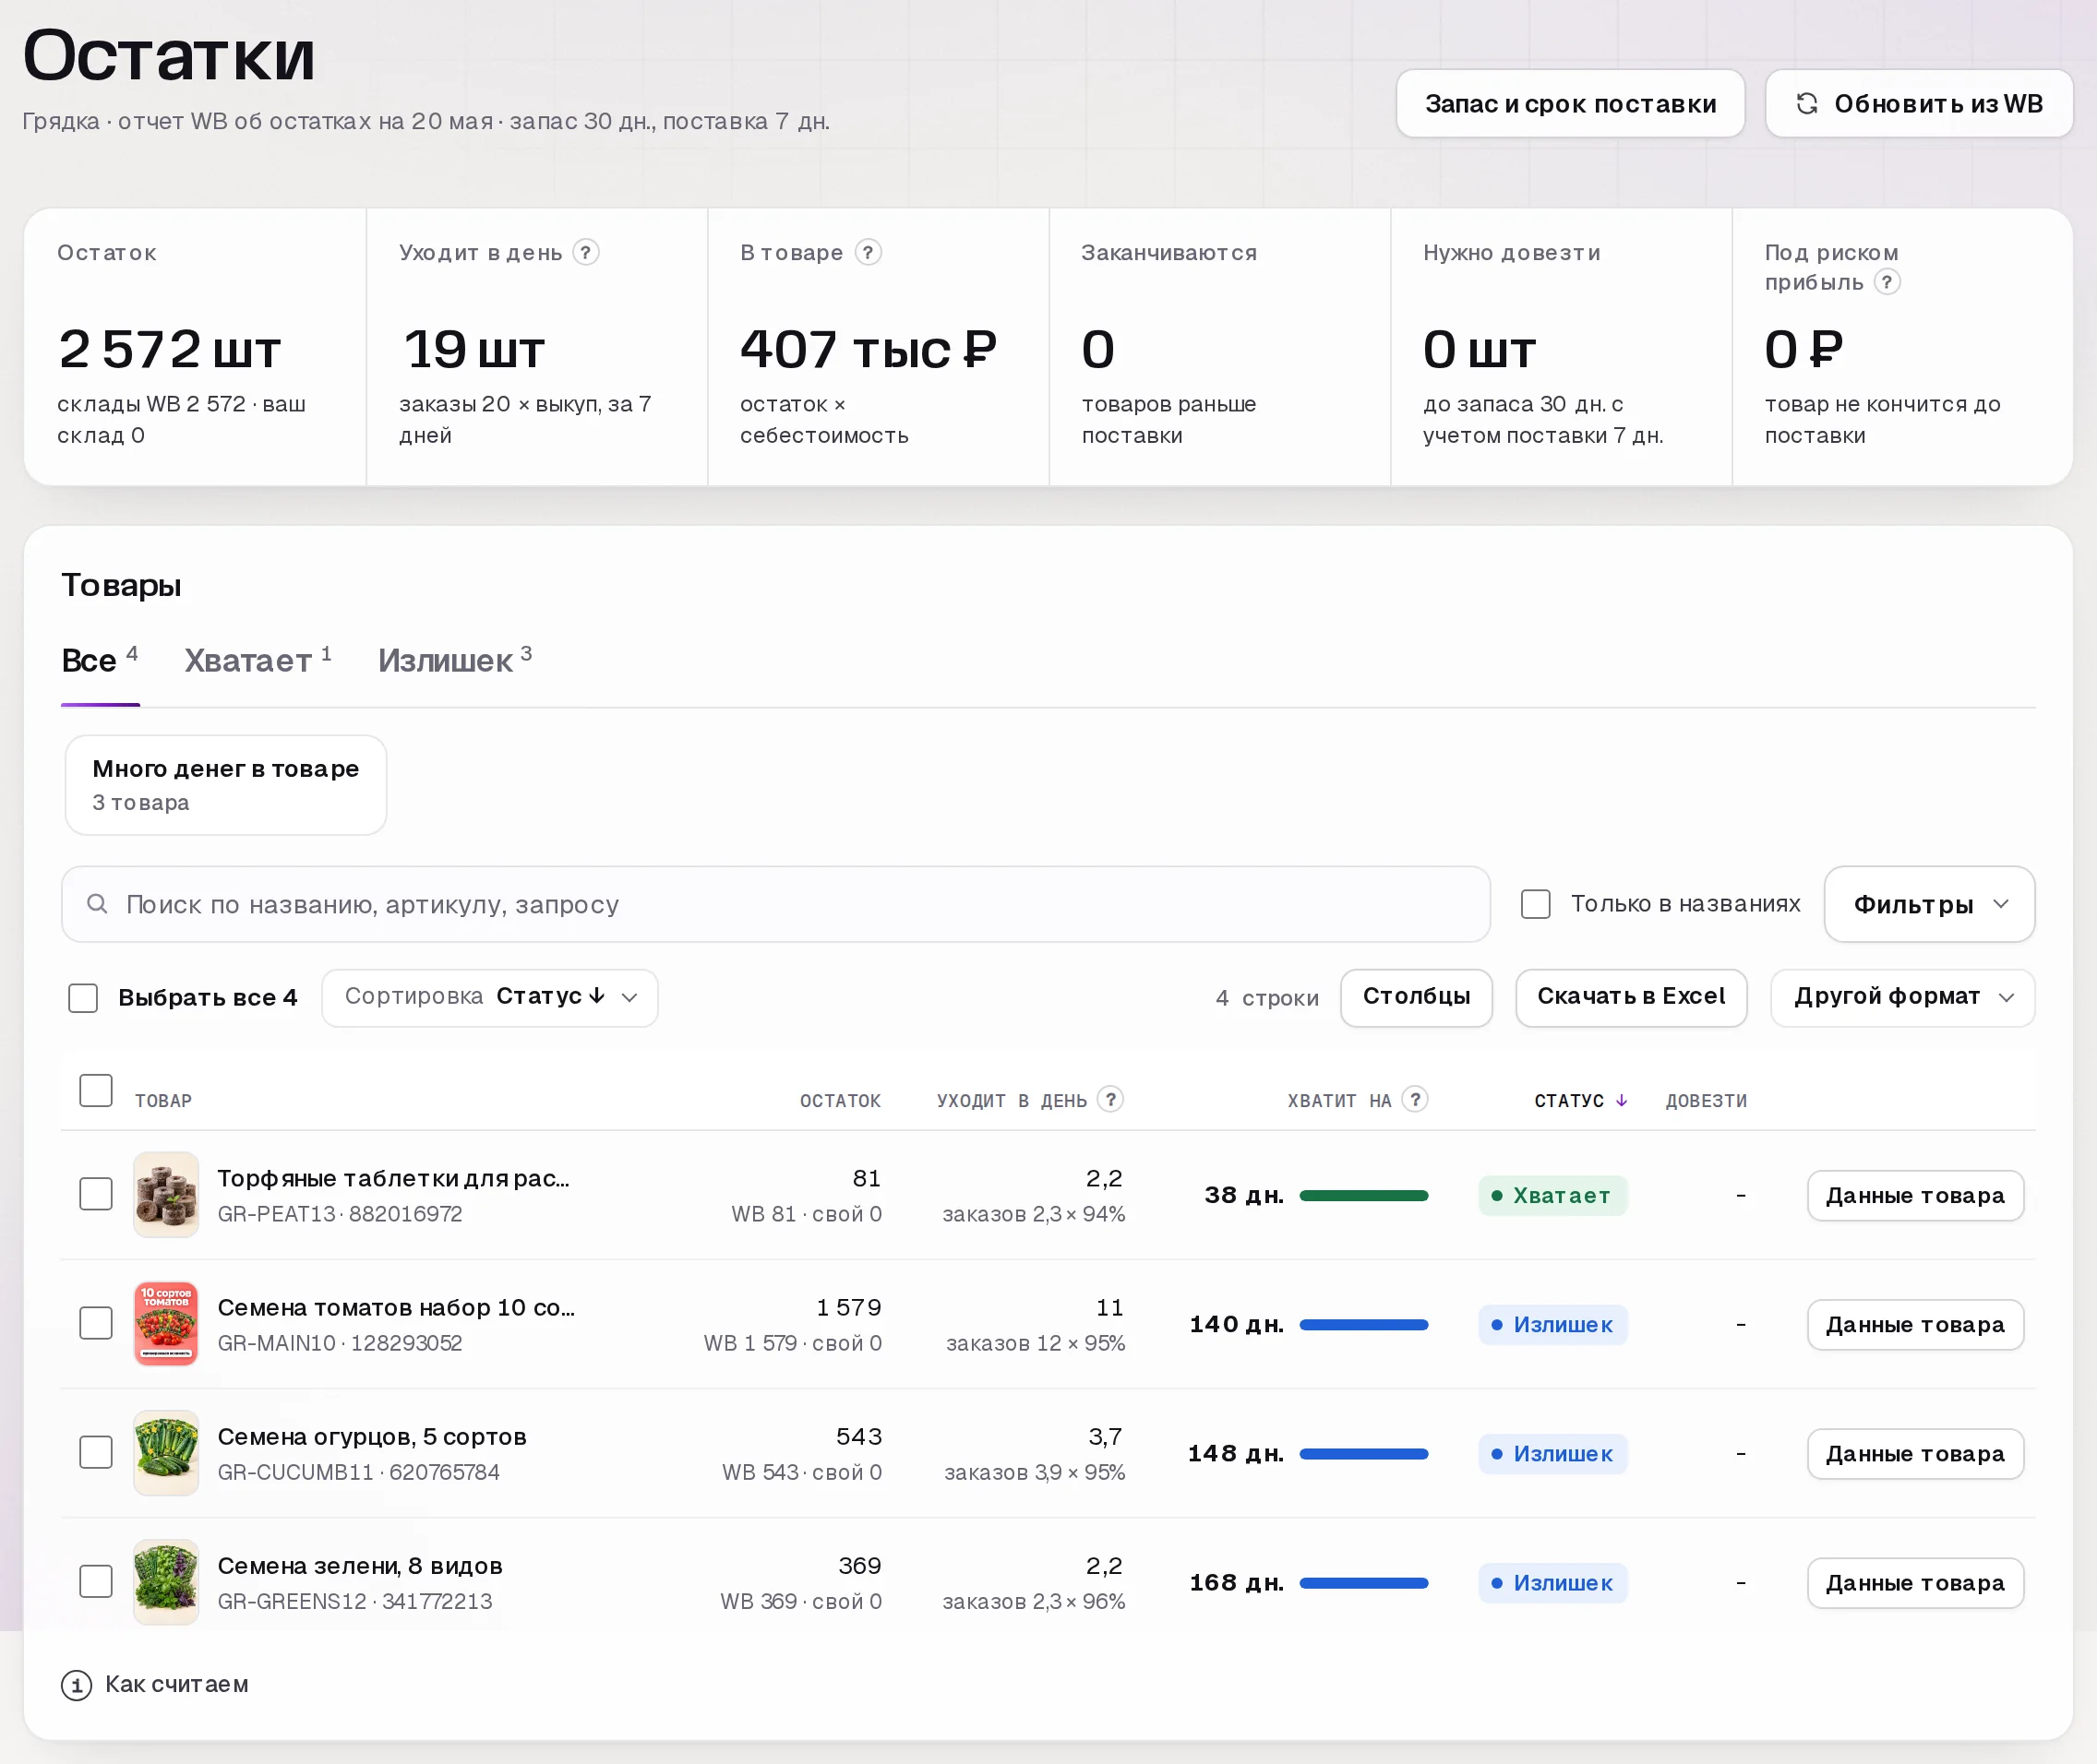The image size is (2097, 1764).
Task: Open help icon next to В товаре card
Action: click(869, 252)
